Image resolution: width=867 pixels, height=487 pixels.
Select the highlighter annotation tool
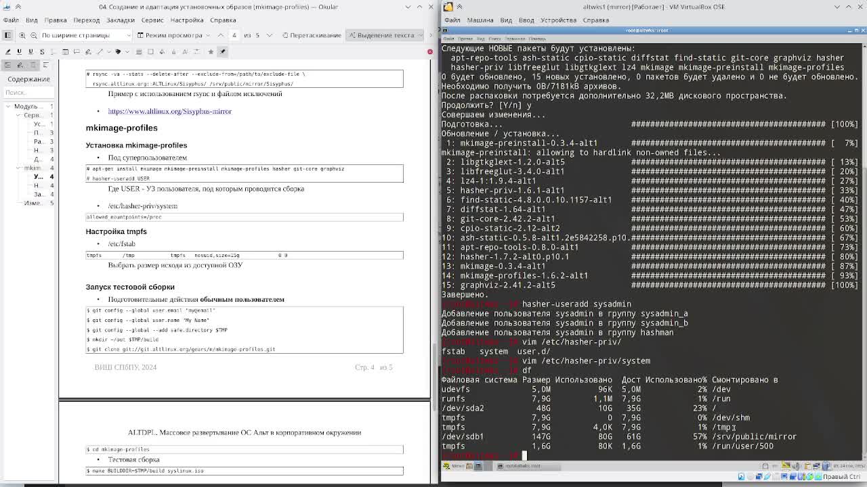(8, 51)
